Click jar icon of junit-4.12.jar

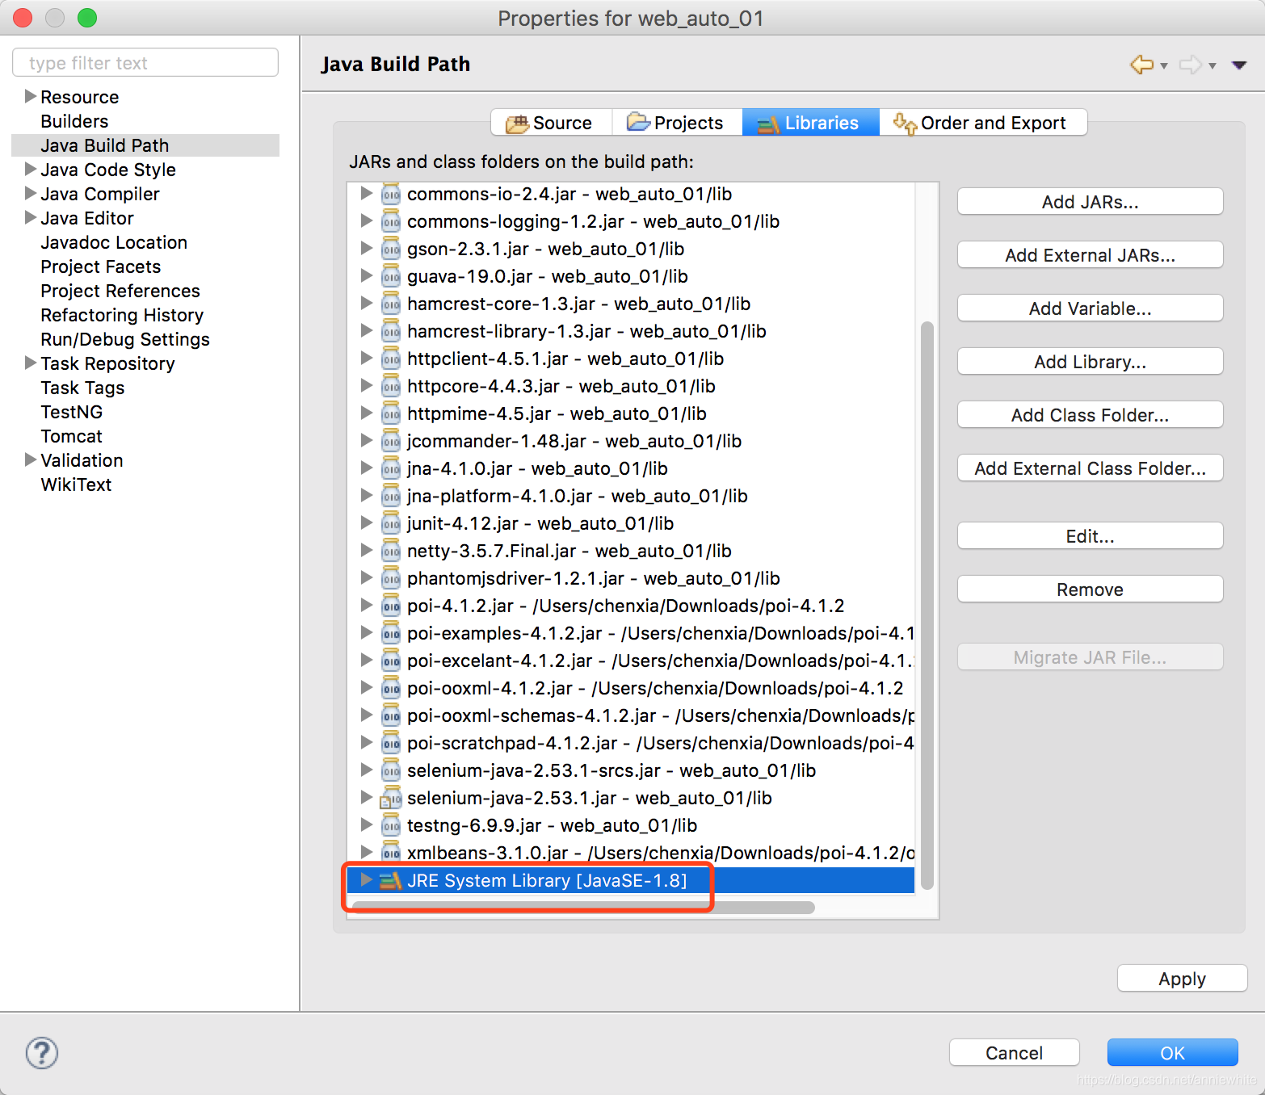pos(391,523)
